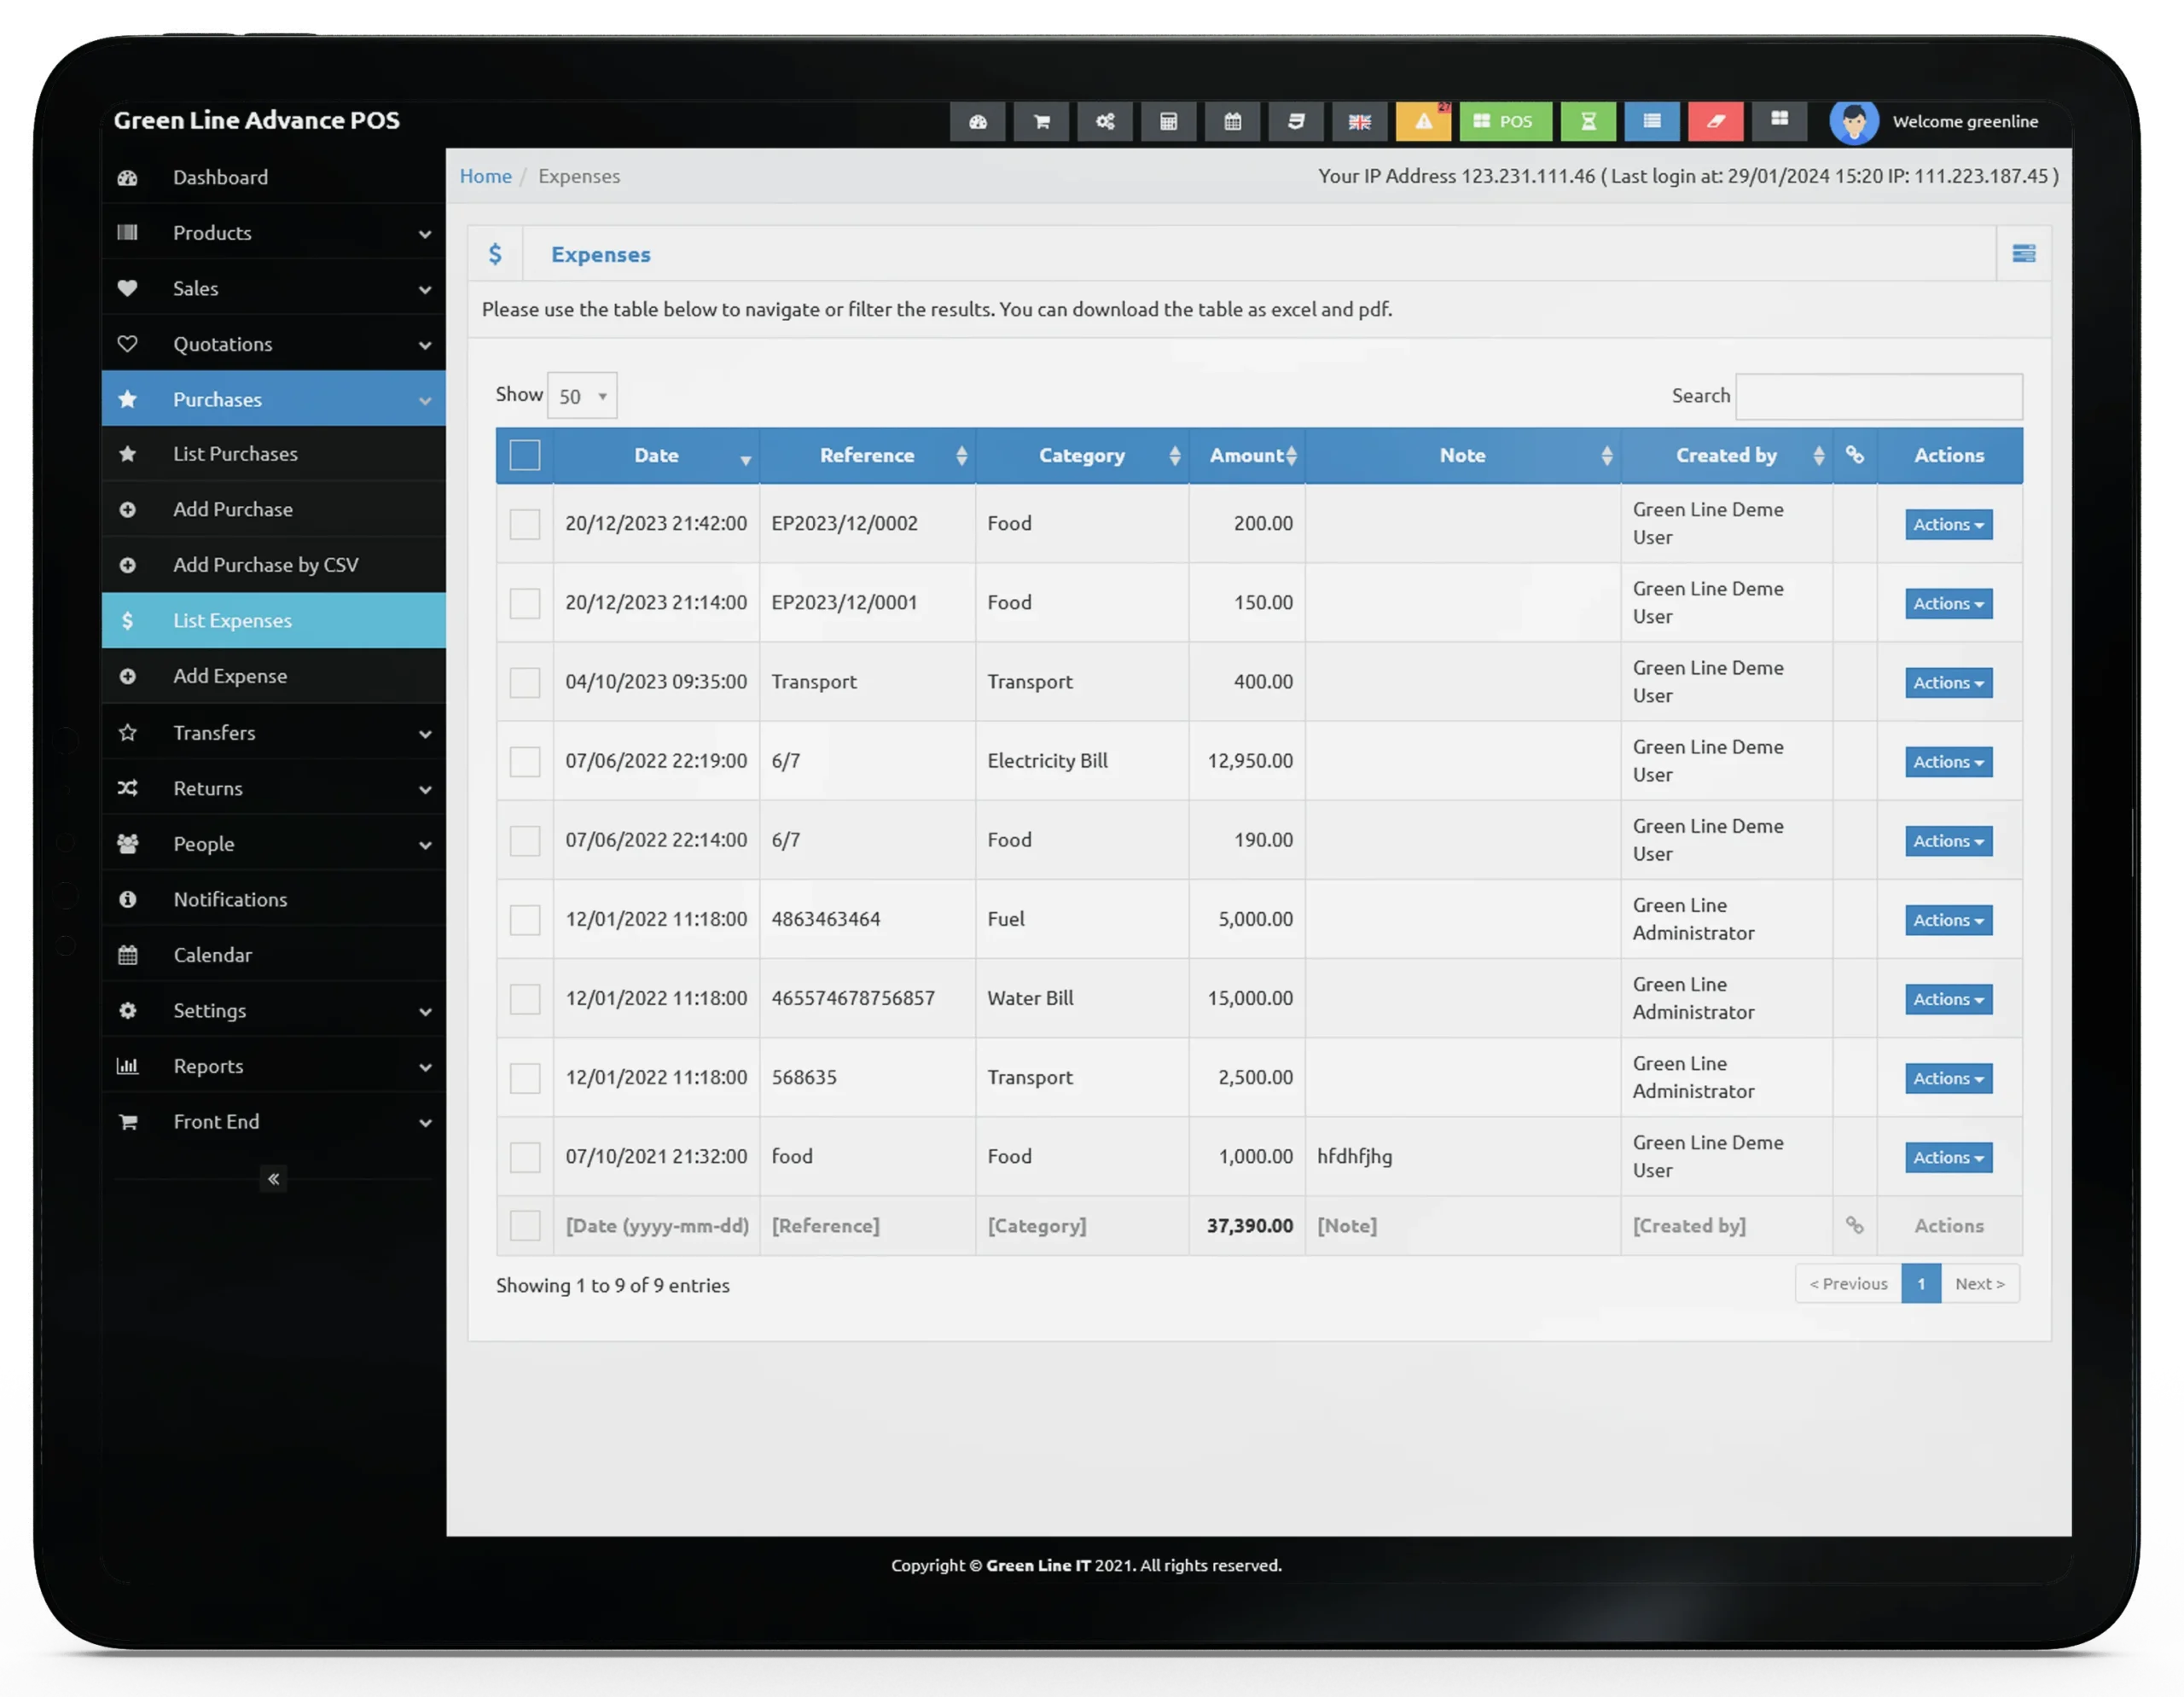
Task: Select List Purchases in the sidebar
Action: 235,454
